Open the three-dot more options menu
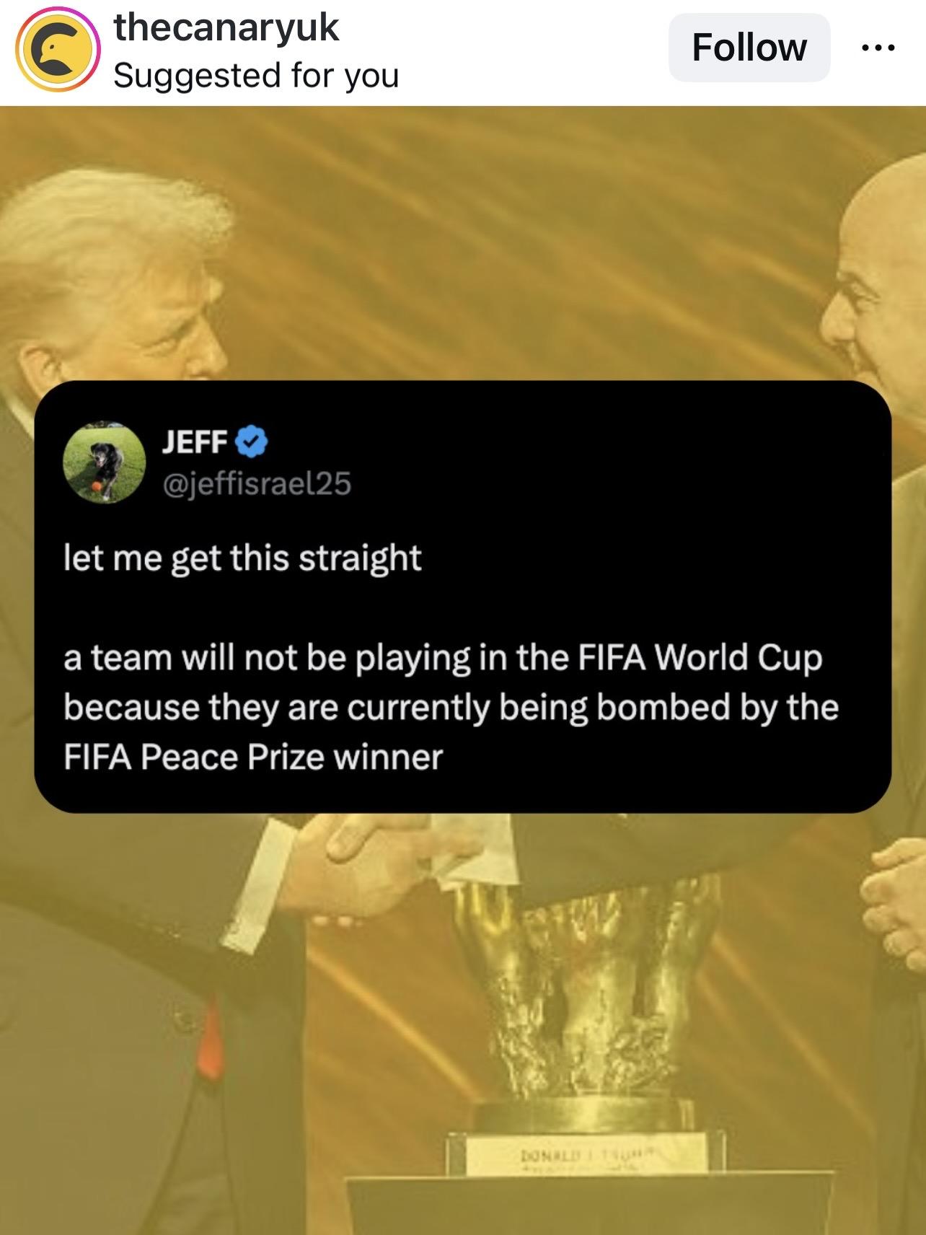This screenshot has width=926, height=1235. [x=878, y=48]
